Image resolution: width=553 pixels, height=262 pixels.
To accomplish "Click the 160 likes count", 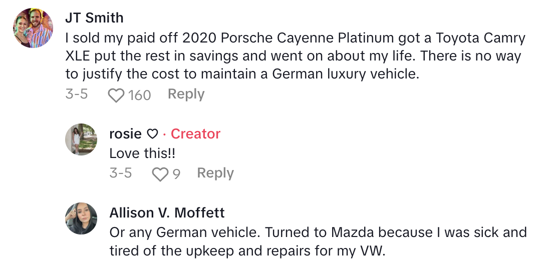I will pyautogui.click(x=139, y=94).
